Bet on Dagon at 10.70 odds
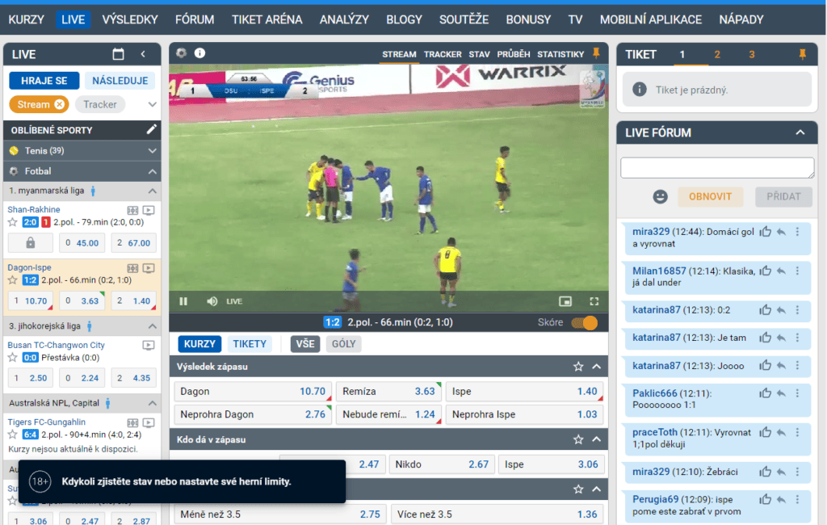This screenshot has height=525, width=827. click(253, 392)
